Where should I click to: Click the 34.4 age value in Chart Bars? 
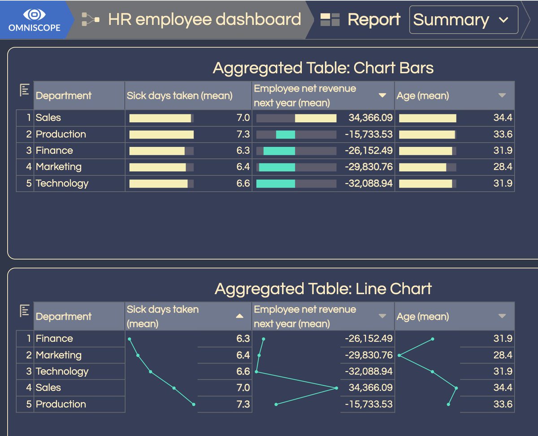click(503, 118)
